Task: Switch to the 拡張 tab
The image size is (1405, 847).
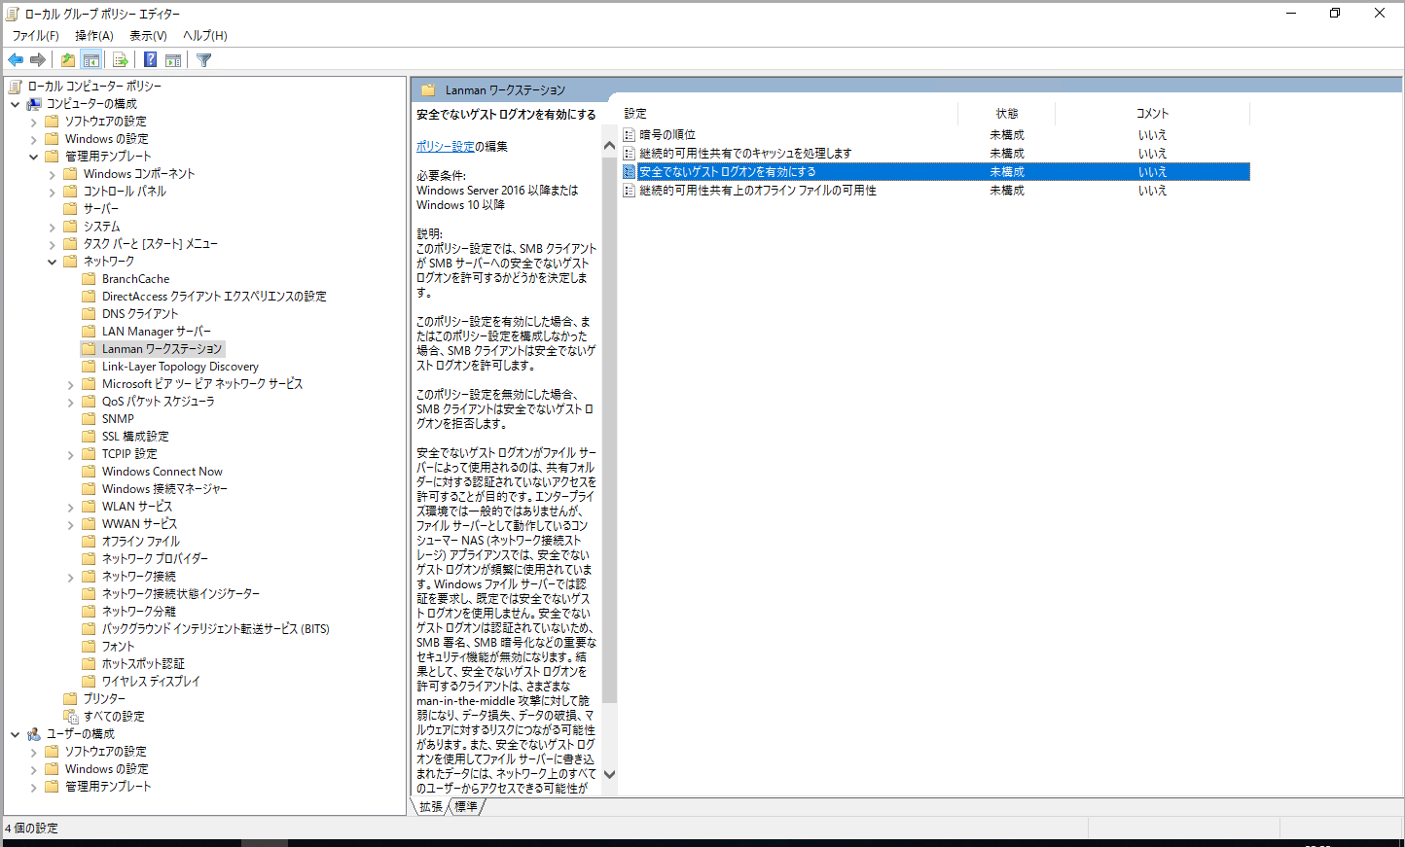Action: pos(431,806)
